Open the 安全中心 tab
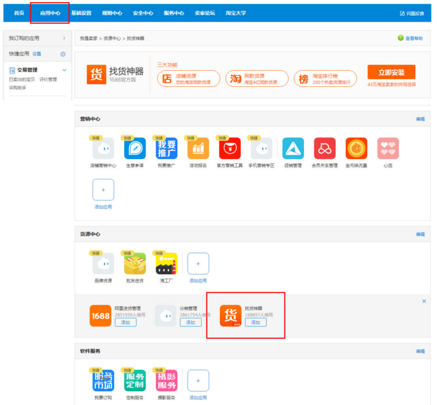 pyautogui.click(x=143, y=13)
